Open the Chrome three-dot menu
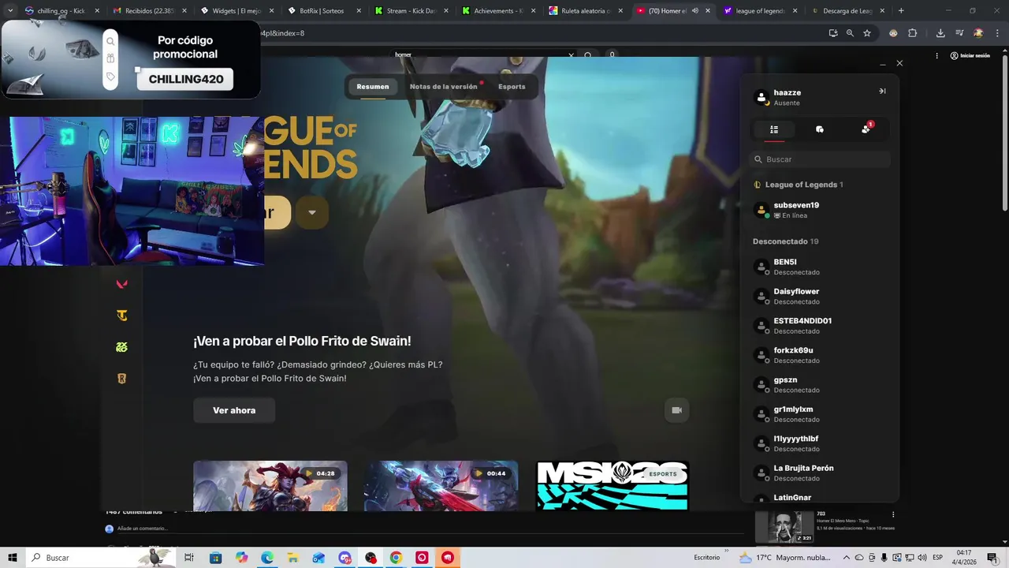Screen dimensions: 1009x568 (x=998, y=33)
